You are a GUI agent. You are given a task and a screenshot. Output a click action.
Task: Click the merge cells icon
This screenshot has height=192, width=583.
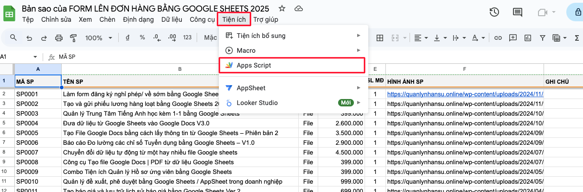point(395,38)
